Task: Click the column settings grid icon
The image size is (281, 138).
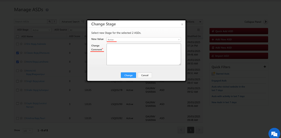Action: pos(199,30)
